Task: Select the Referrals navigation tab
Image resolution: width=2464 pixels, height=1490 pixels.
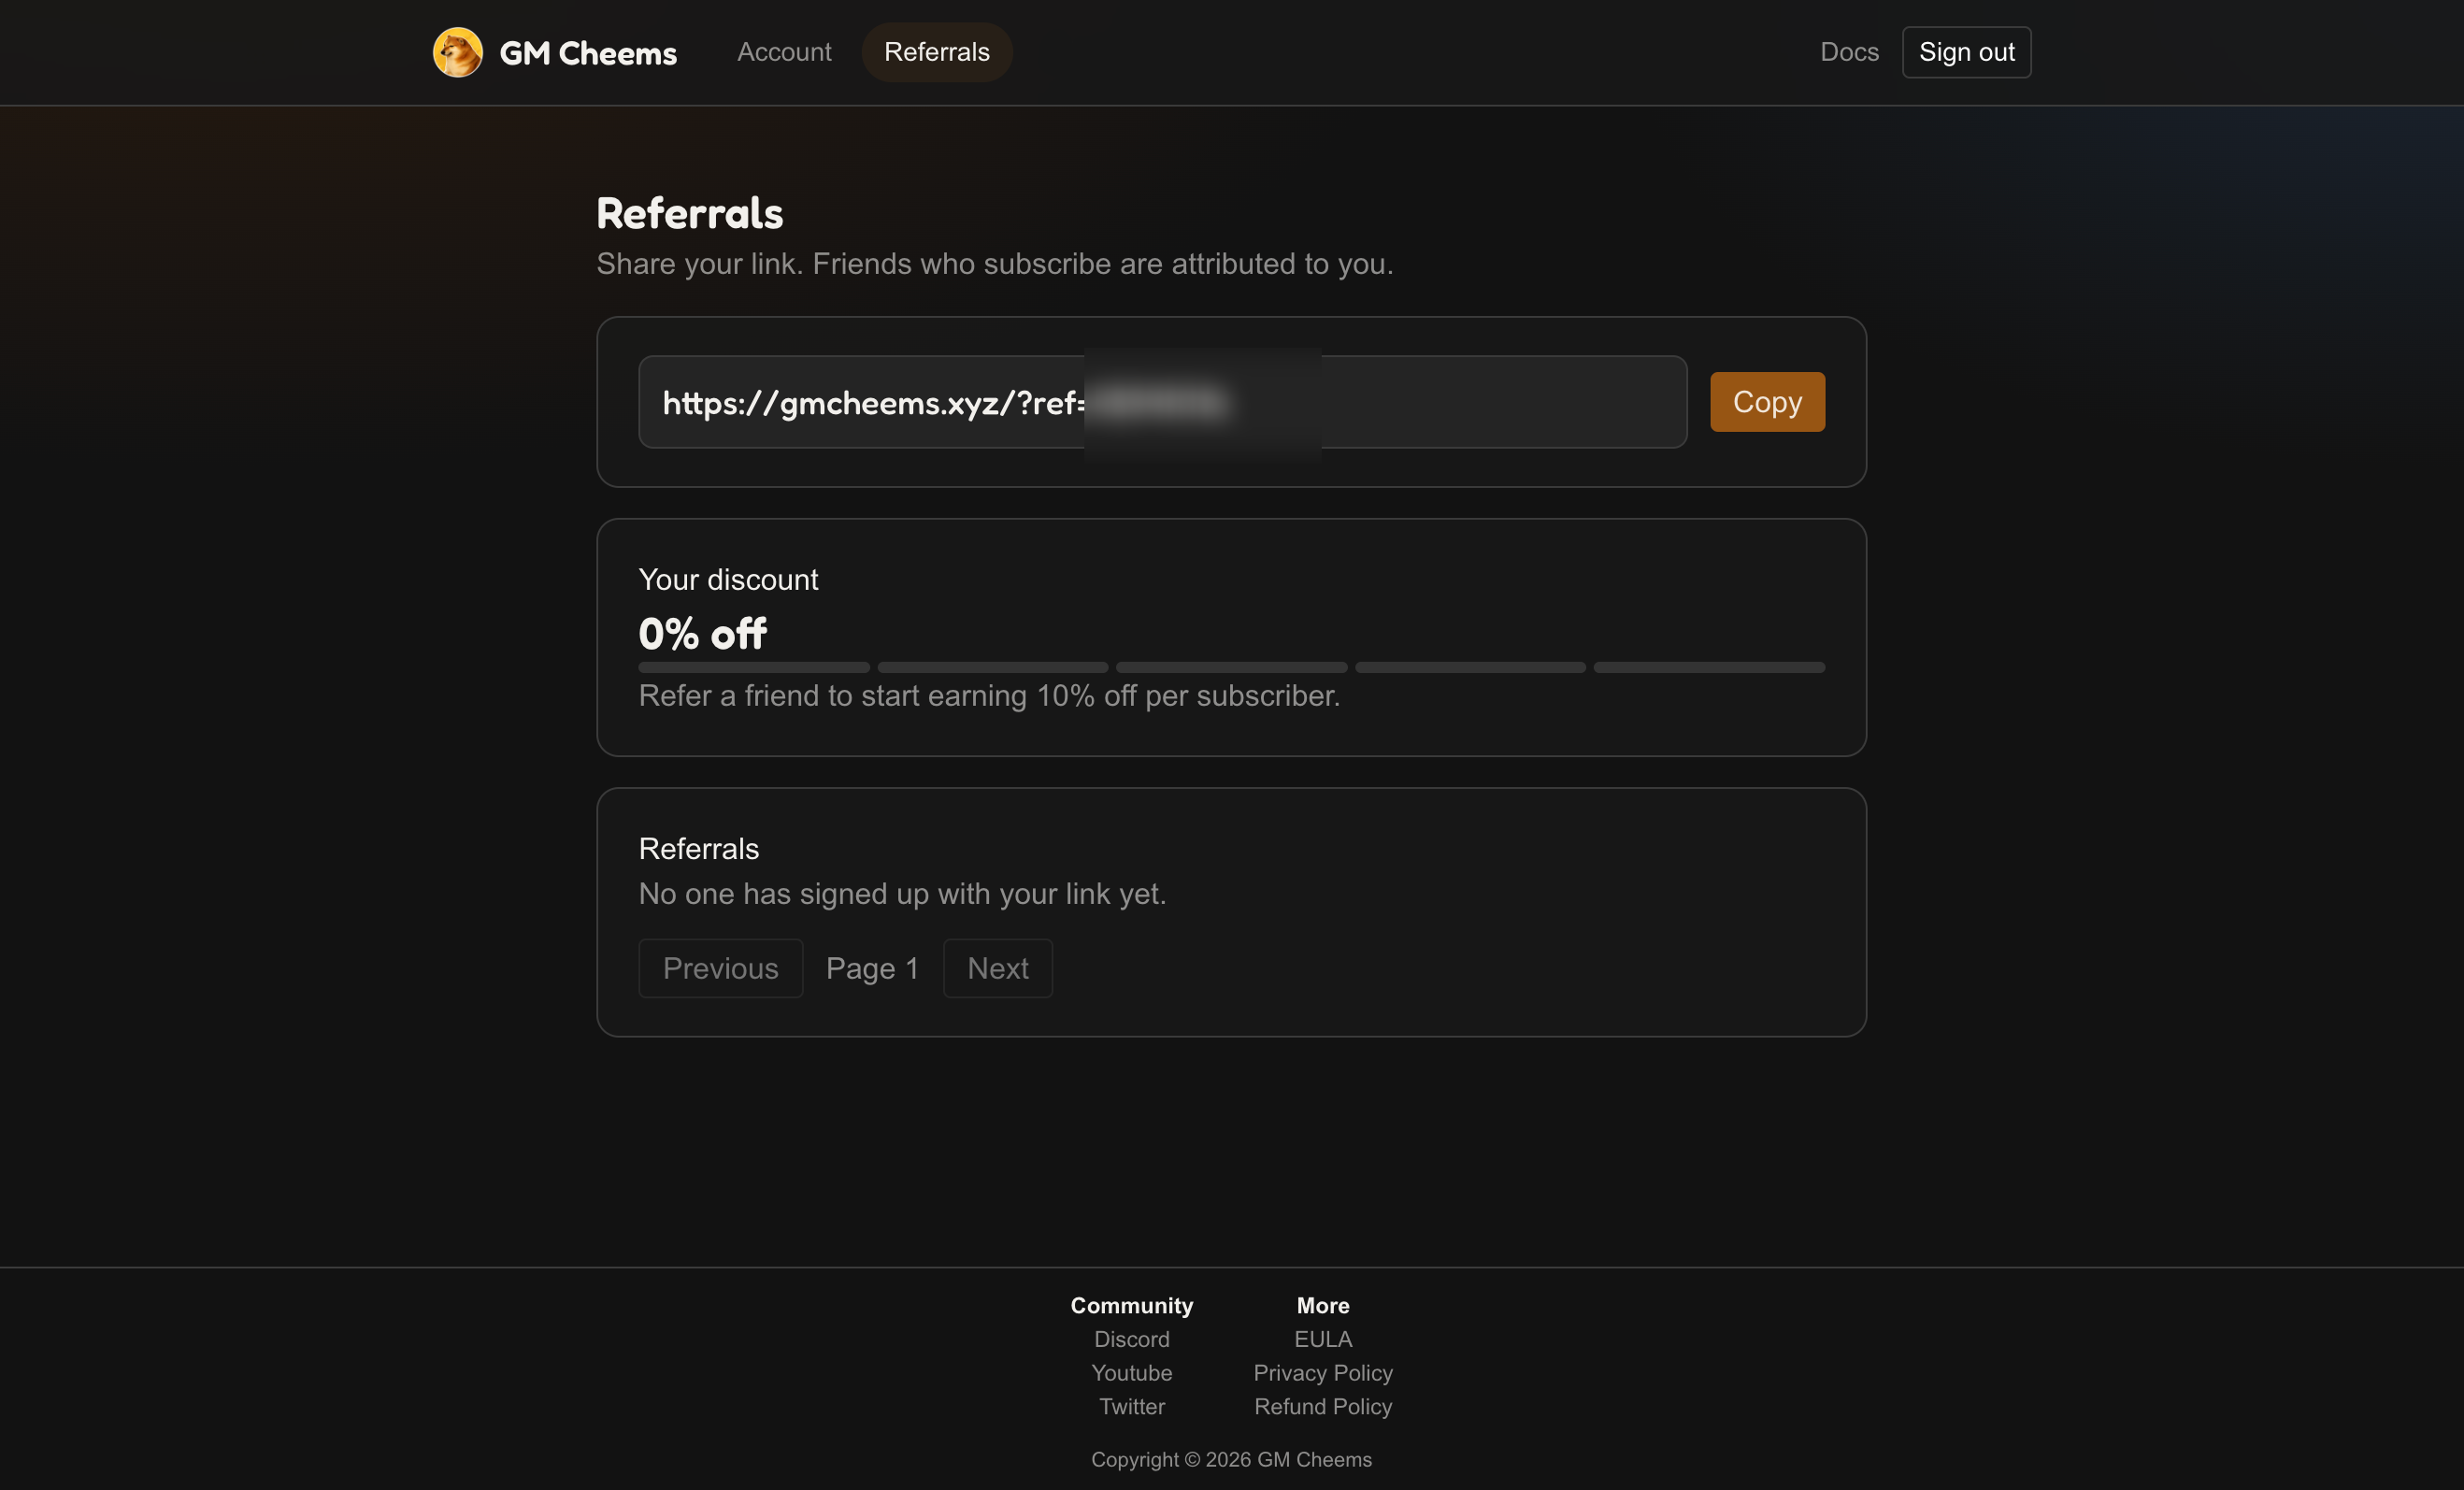Action: (x=937, y=52)
